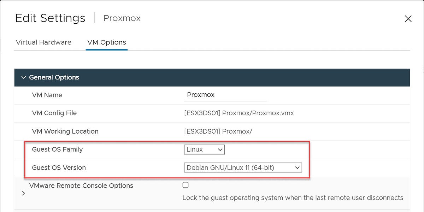Image resolution: width=424 pixels, height=212 pixels.
Task: Click the Edit Settings heading
Action: pyautogui.click(x=50, y=18)
